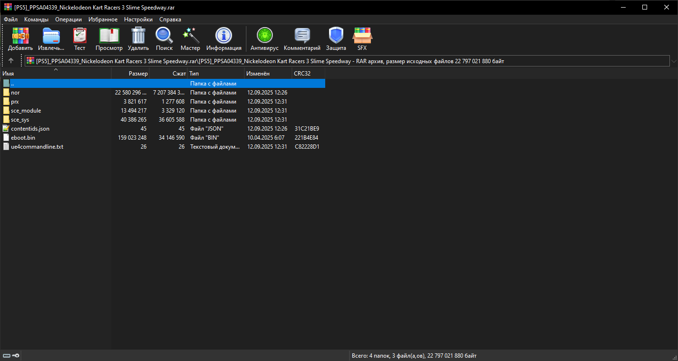The height and width of the screenshot is (361, 678).
Task: Select the eboot.bin file
Action: [23, 138]
